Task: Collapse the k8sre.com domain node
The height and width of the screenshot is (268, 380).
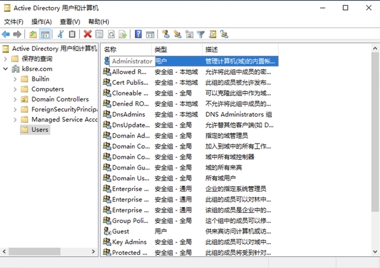Action: [5, 69]
